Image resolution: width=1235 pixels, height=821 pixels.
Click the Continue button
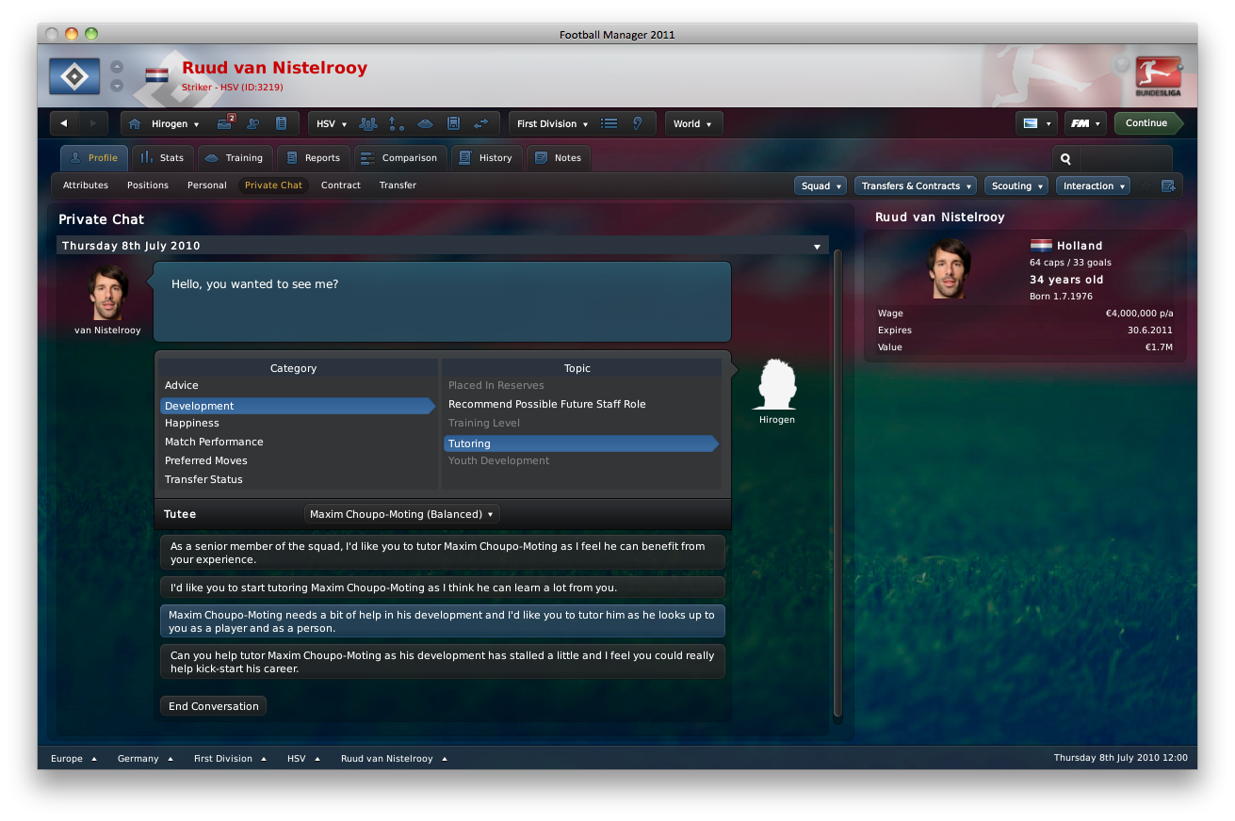point(1148,123)
